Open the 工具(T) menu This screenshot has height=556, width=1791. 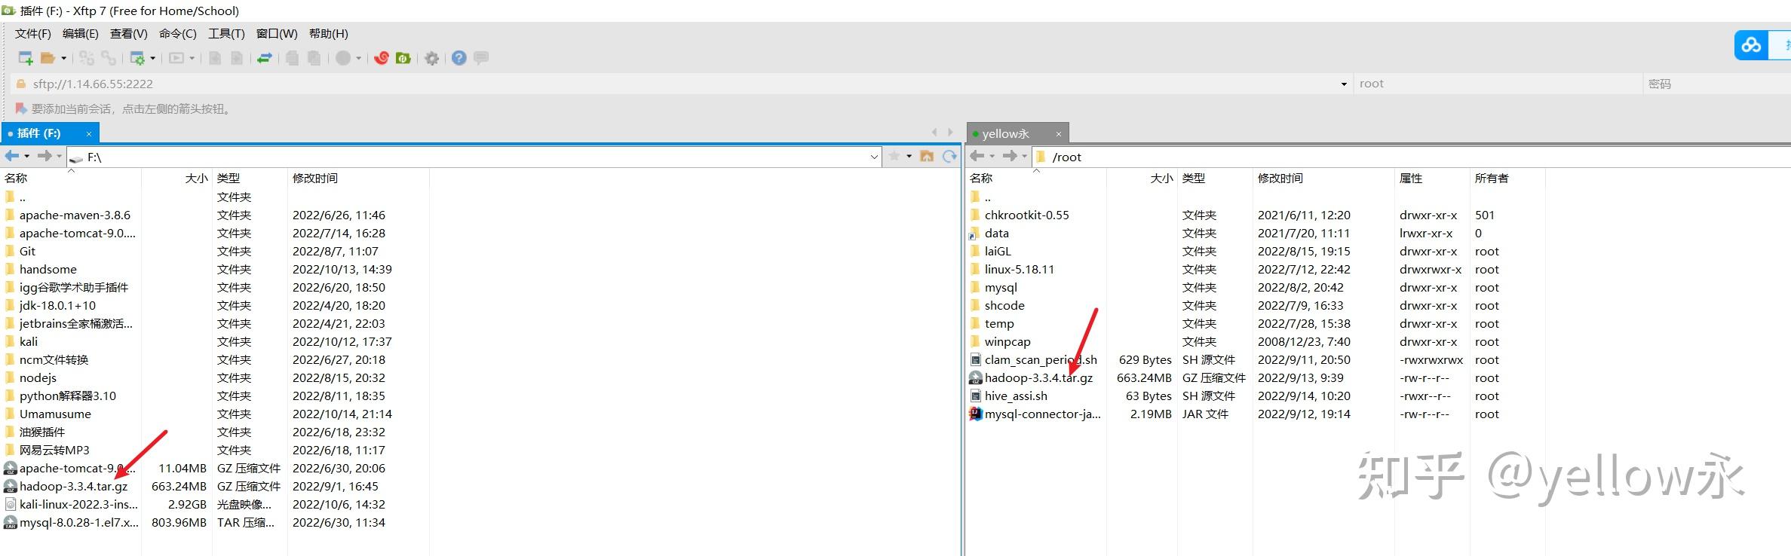tap(227, 33)
